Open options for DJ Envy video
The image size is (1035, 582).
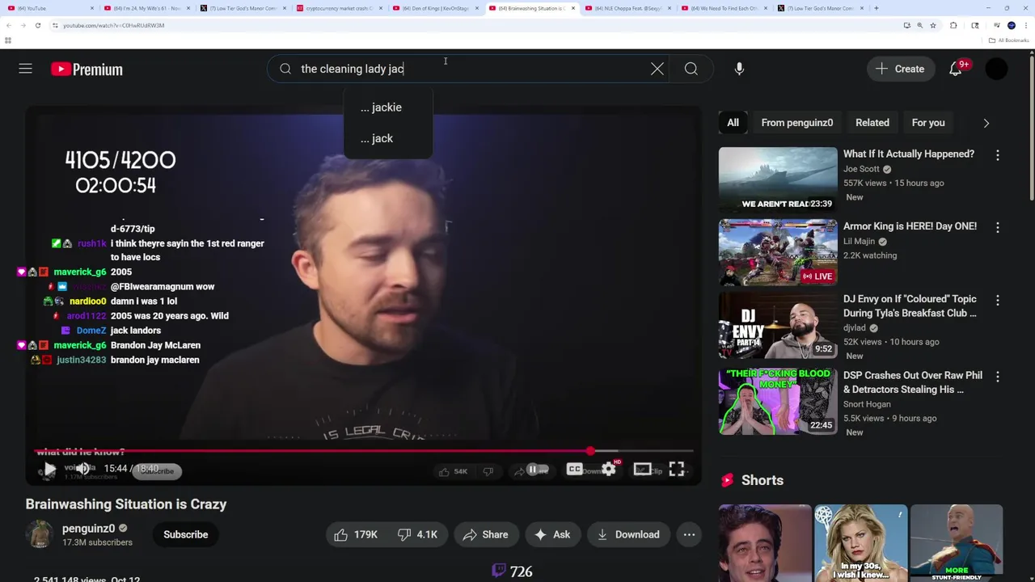pyautogui.click(x=997, y=301)
